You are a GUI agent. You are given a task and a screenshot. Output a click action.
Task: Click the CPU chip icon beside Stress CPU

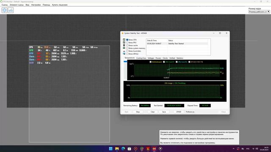[x=124, y=40]
